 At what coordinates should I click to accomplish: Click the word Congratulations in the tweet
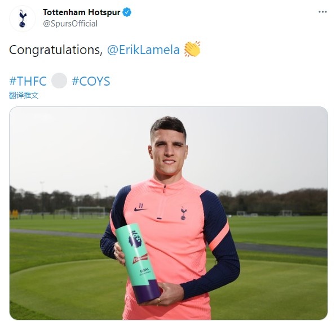(55, 50)
